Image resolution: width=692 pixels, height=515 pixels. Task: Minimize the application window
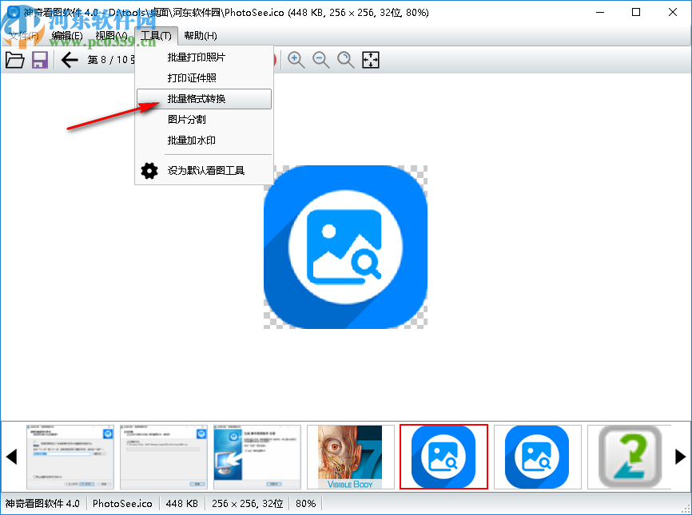click(600, 12)
